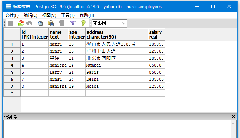The width and height of the screenshot is (240, 138).
Task: Click the scratch pad scrollbar up arrow
Action: (x=233, y=124)
